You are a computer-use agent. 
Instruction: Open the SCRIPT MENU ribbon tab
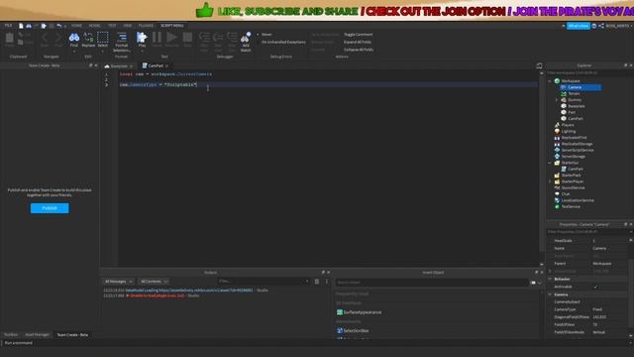pyautogui.click(x=172, y=26)
